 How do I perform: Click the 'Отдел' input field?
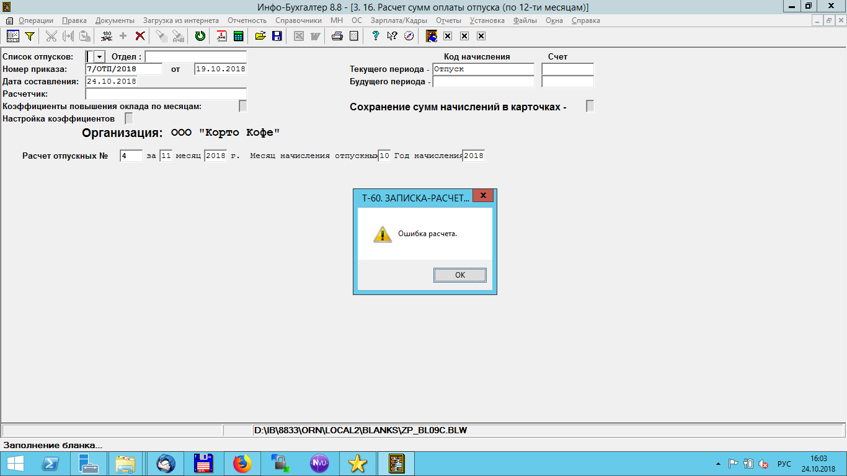195,56
